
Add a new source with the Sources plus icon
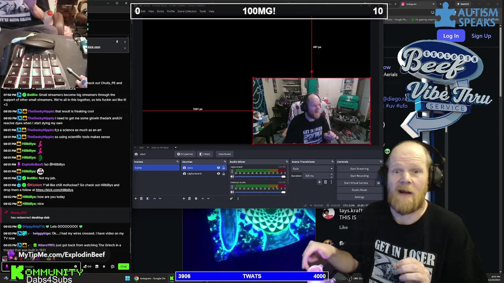(183, 198)
